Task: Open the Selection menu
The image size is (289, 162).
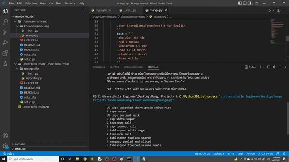Action: (31, 3)
